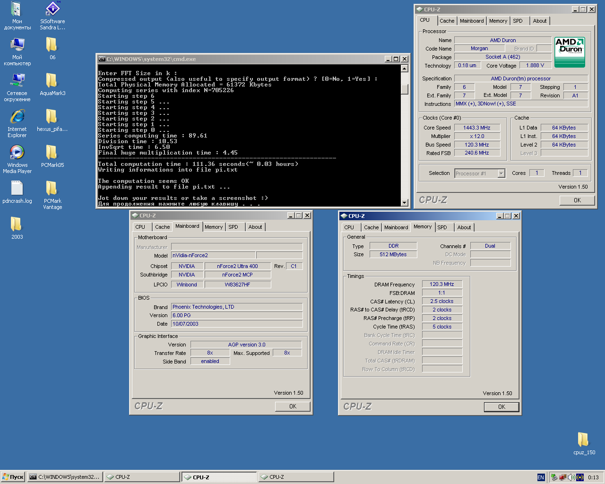The width and height of the screenshot is (605, 484).
Task: Click the cmd window scrollbar down arrow
Action: 405,203
